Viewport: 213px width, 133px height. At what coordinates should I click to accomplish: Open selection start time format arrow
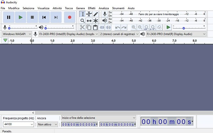coord(97,124)
